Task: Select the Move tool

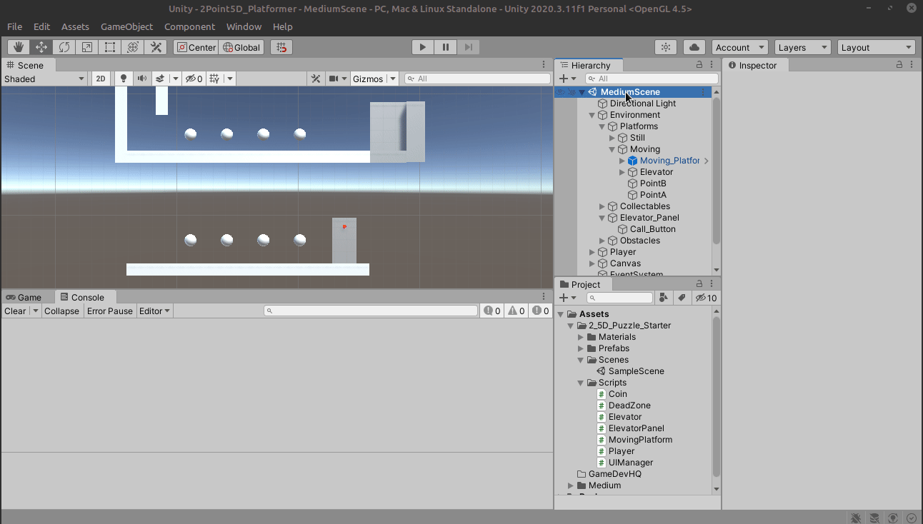Action: (x=41, y=47)
